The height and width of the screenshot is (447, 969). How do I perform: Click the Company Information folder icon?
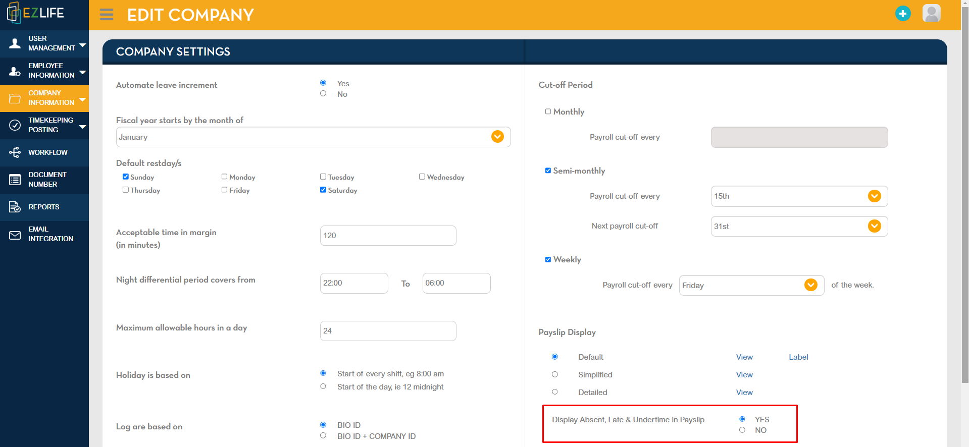(x=15, y=98)
